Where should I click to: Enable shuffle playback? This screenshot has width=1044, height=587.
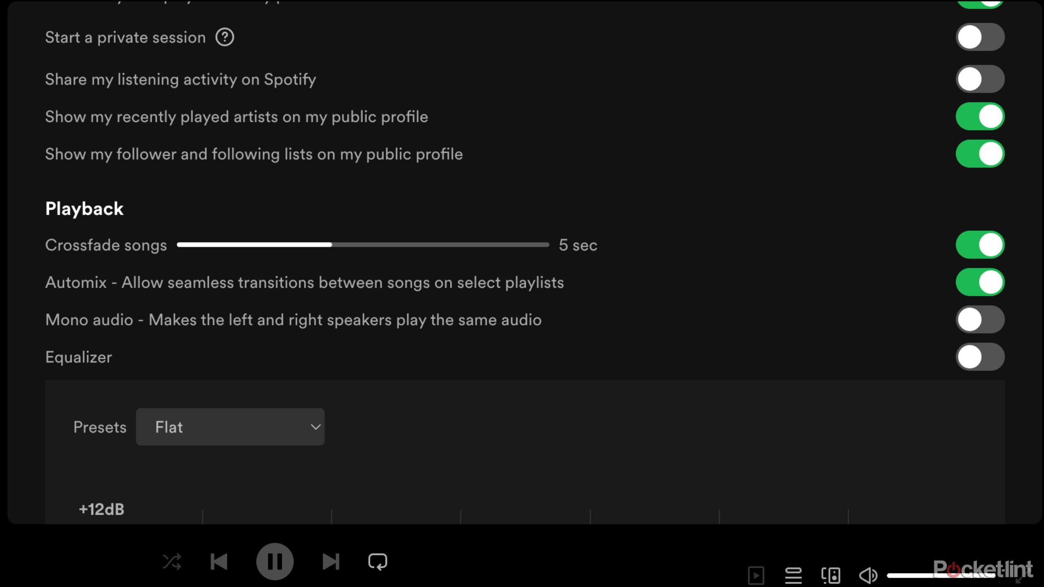[x=172, y=562]
